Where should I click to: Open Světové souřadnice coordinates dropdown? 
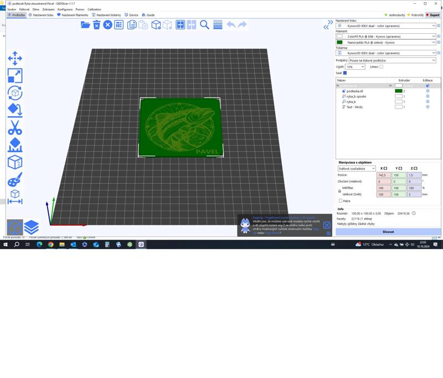357,169
